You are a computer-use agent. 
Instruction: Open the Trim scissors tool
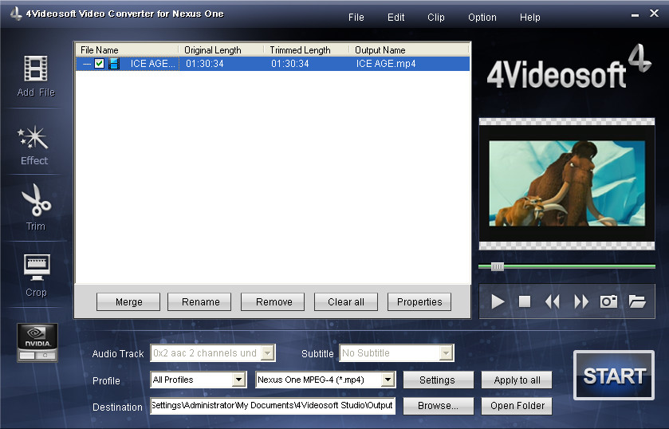click(x=36, y=208)
